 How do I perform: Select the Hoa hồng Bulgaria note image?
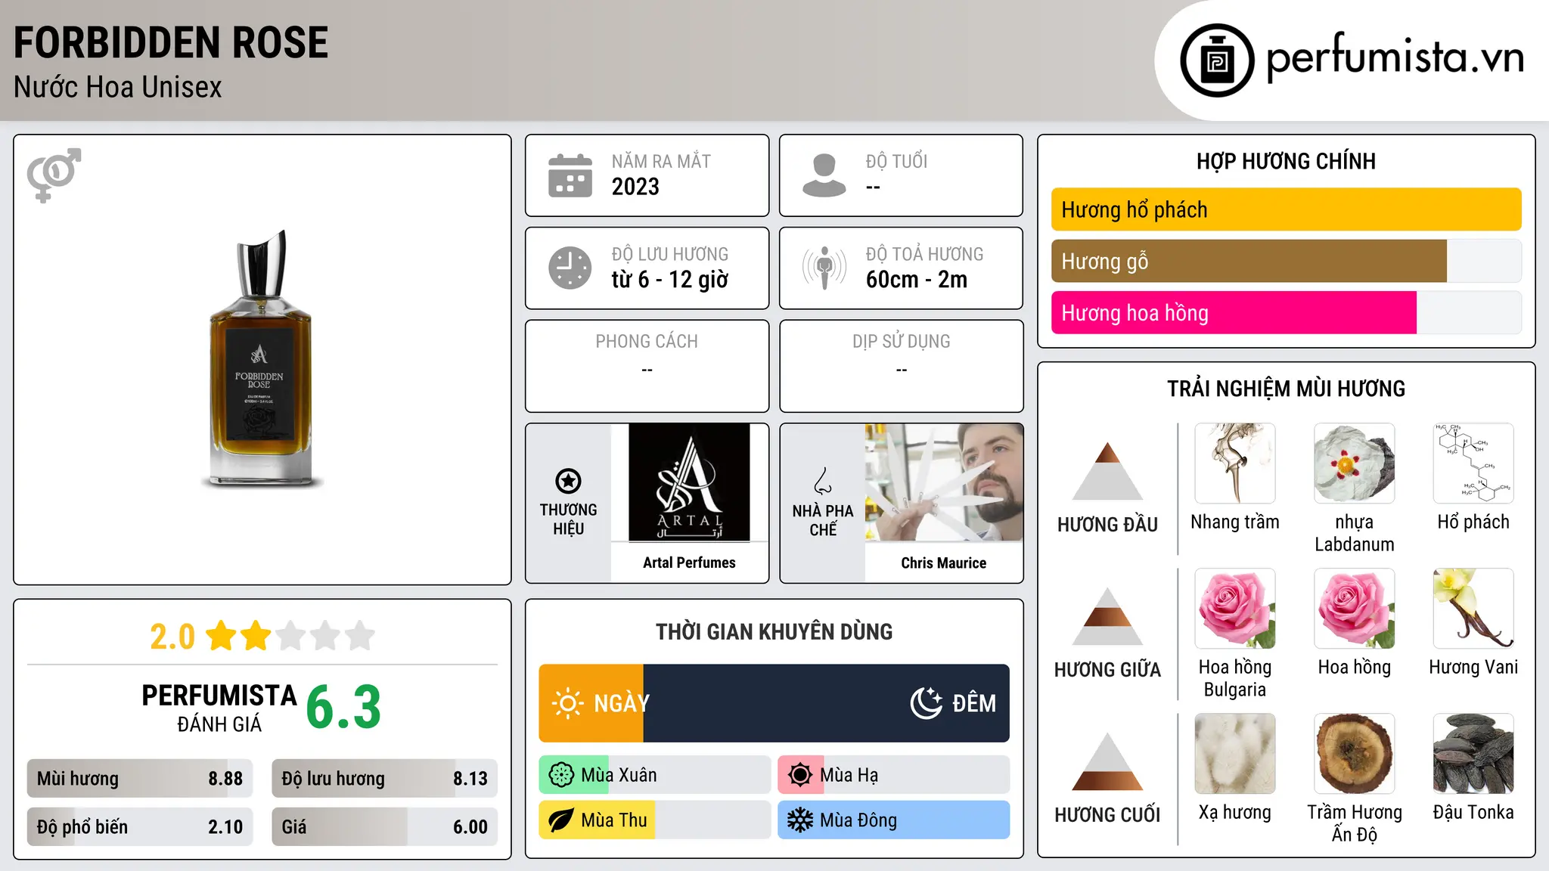[1235, 609]
